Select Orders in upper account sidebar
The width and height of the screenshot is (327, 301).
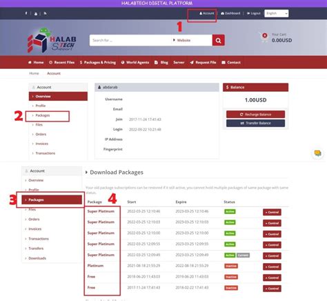(x=41, y=134)
